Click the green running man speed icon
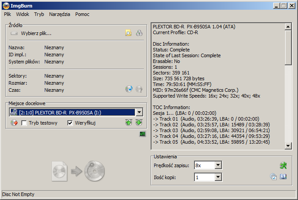Viewport: 298px width, 200px height. coord(283,165)
